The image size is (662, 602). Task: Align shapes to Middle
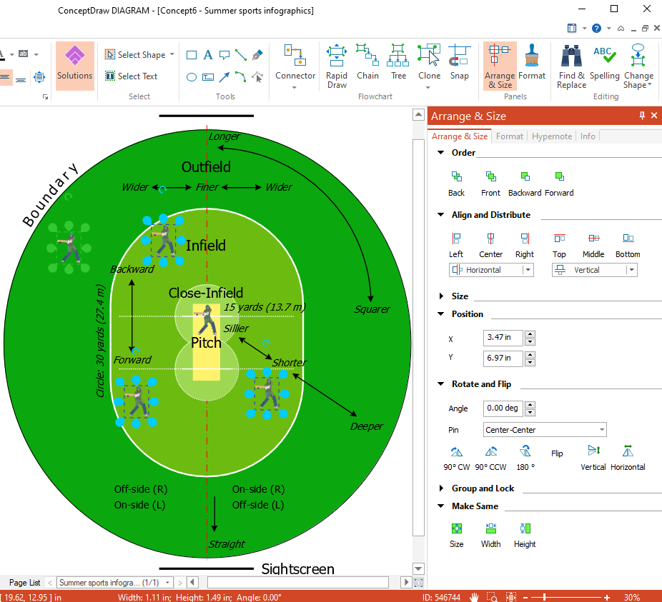pyautogui.click(x=593, y=245)
